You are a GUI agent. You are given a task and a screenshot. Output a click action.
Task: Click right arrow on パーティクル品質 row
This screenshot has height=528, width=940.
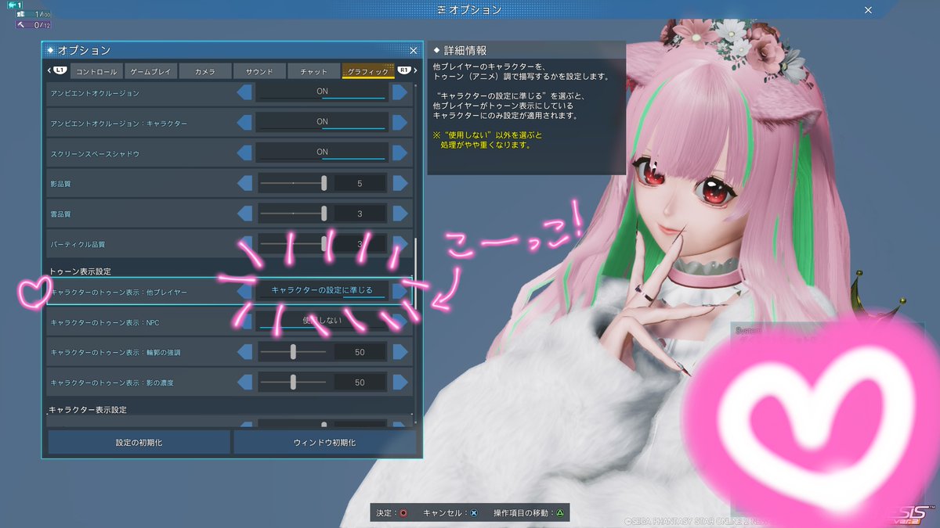[x=401, y=243]
